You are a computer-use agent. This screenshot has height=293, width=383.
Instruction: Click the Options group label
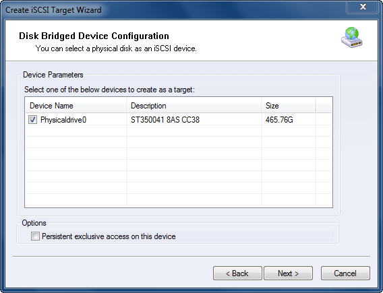point(34,223)
